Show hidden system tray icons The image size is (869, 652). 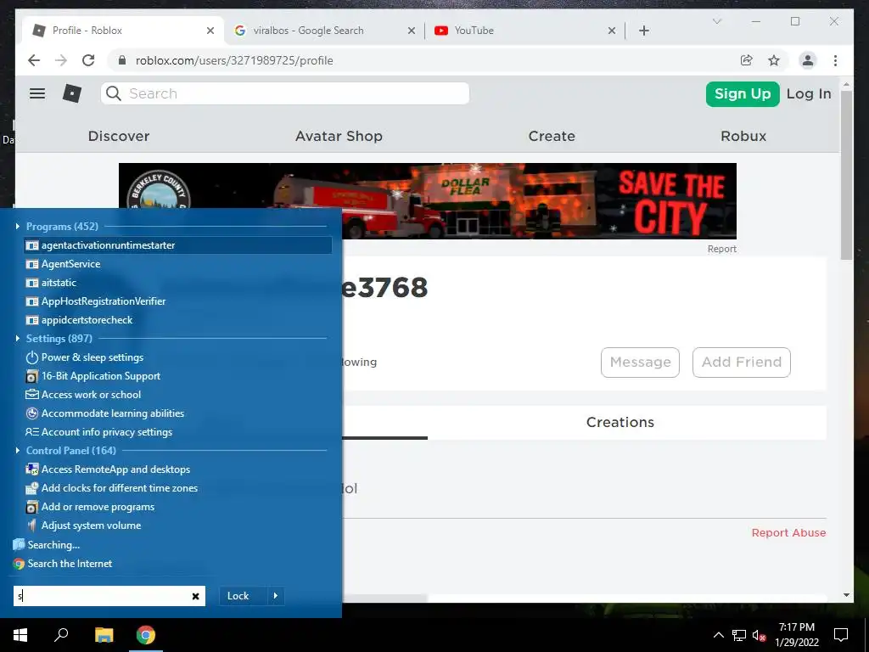click(718, 635)
